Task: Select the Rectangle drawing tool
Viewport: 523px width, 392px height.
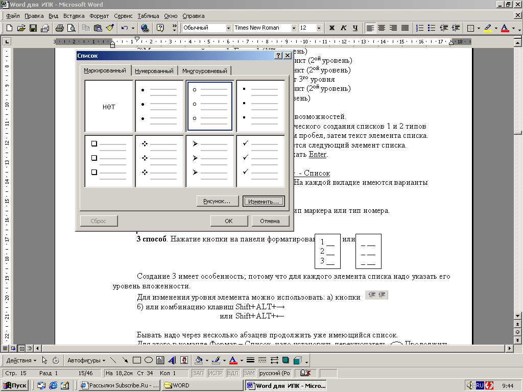Action: tap(137, 360)
